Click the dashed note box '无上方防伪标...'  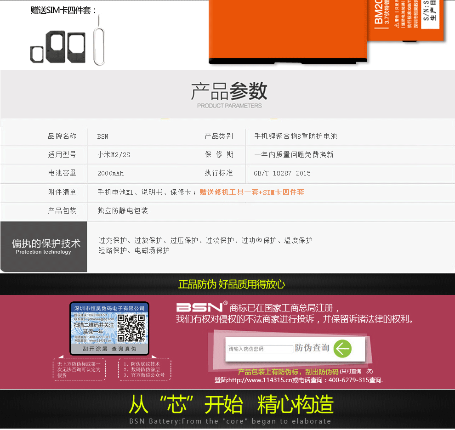click(x=79, y=369)
